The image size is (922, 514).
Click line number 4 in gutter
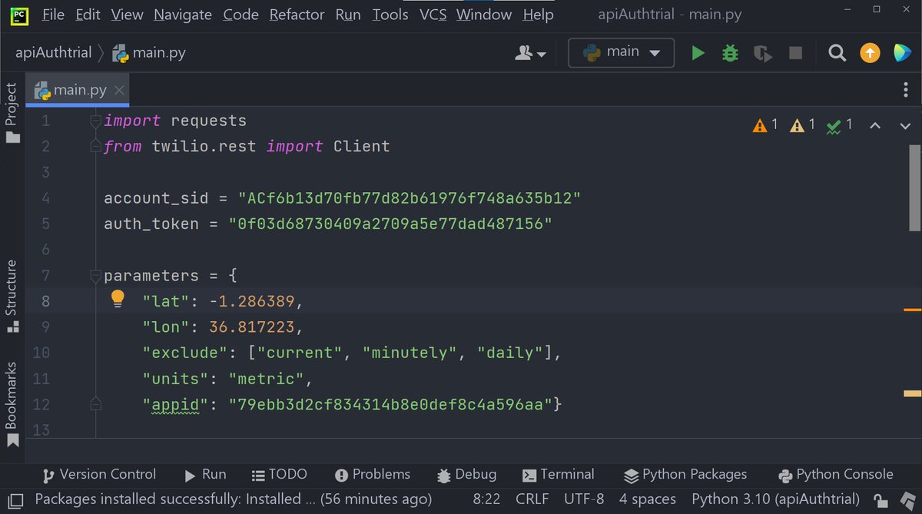[x=45, y=198]
